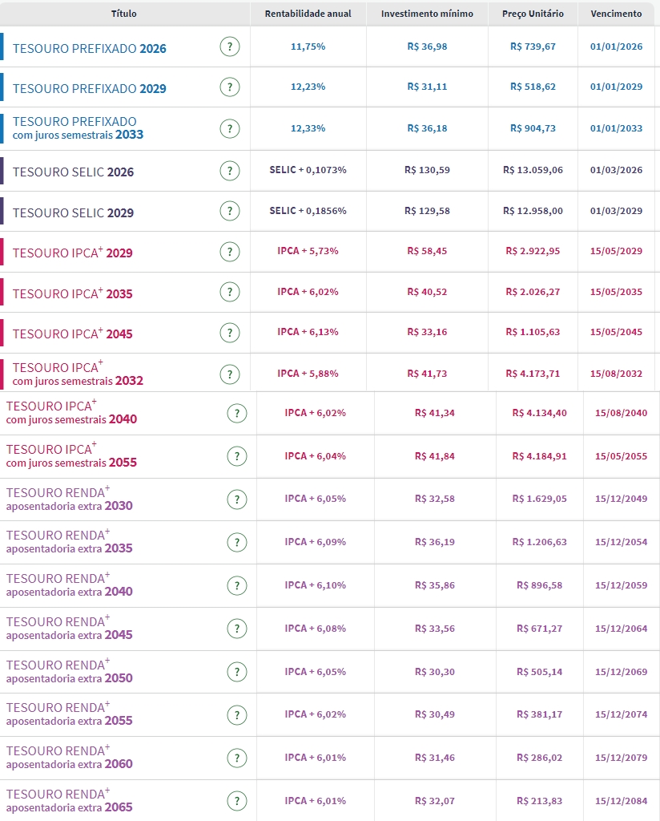Open help icon for Tesouro IPCA+ 2045
Screen dimensions: 660x821
[x=230, y=333]
